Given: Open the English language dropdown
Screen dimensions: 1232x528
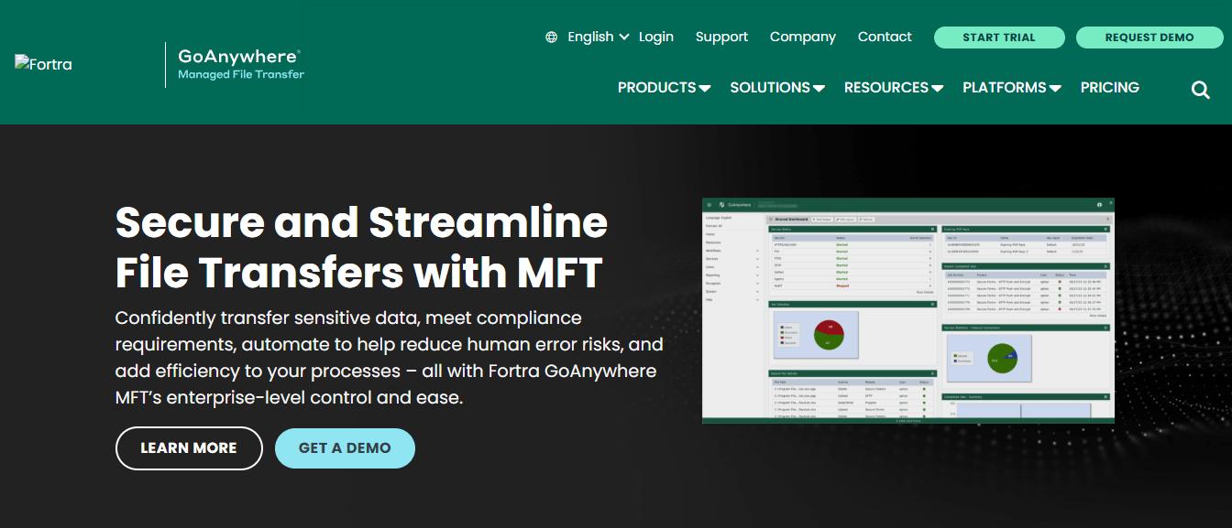Looking at the screenshot, I should point(599,37).
